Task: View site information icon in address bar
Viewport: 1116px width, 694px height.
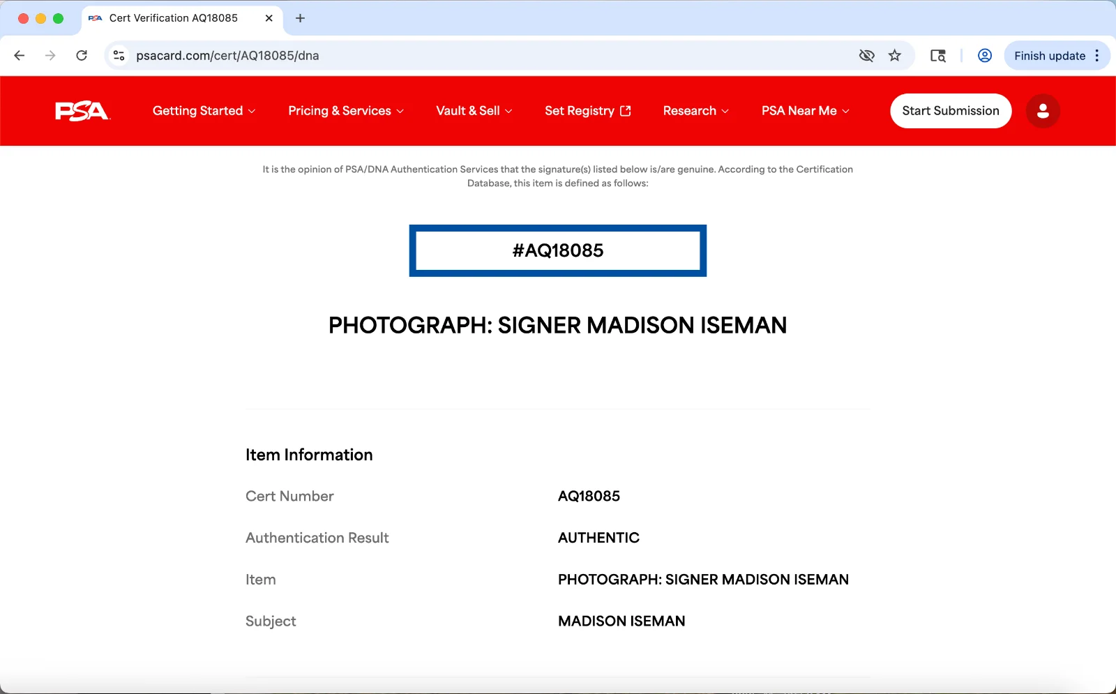Action: click(119, 56)
